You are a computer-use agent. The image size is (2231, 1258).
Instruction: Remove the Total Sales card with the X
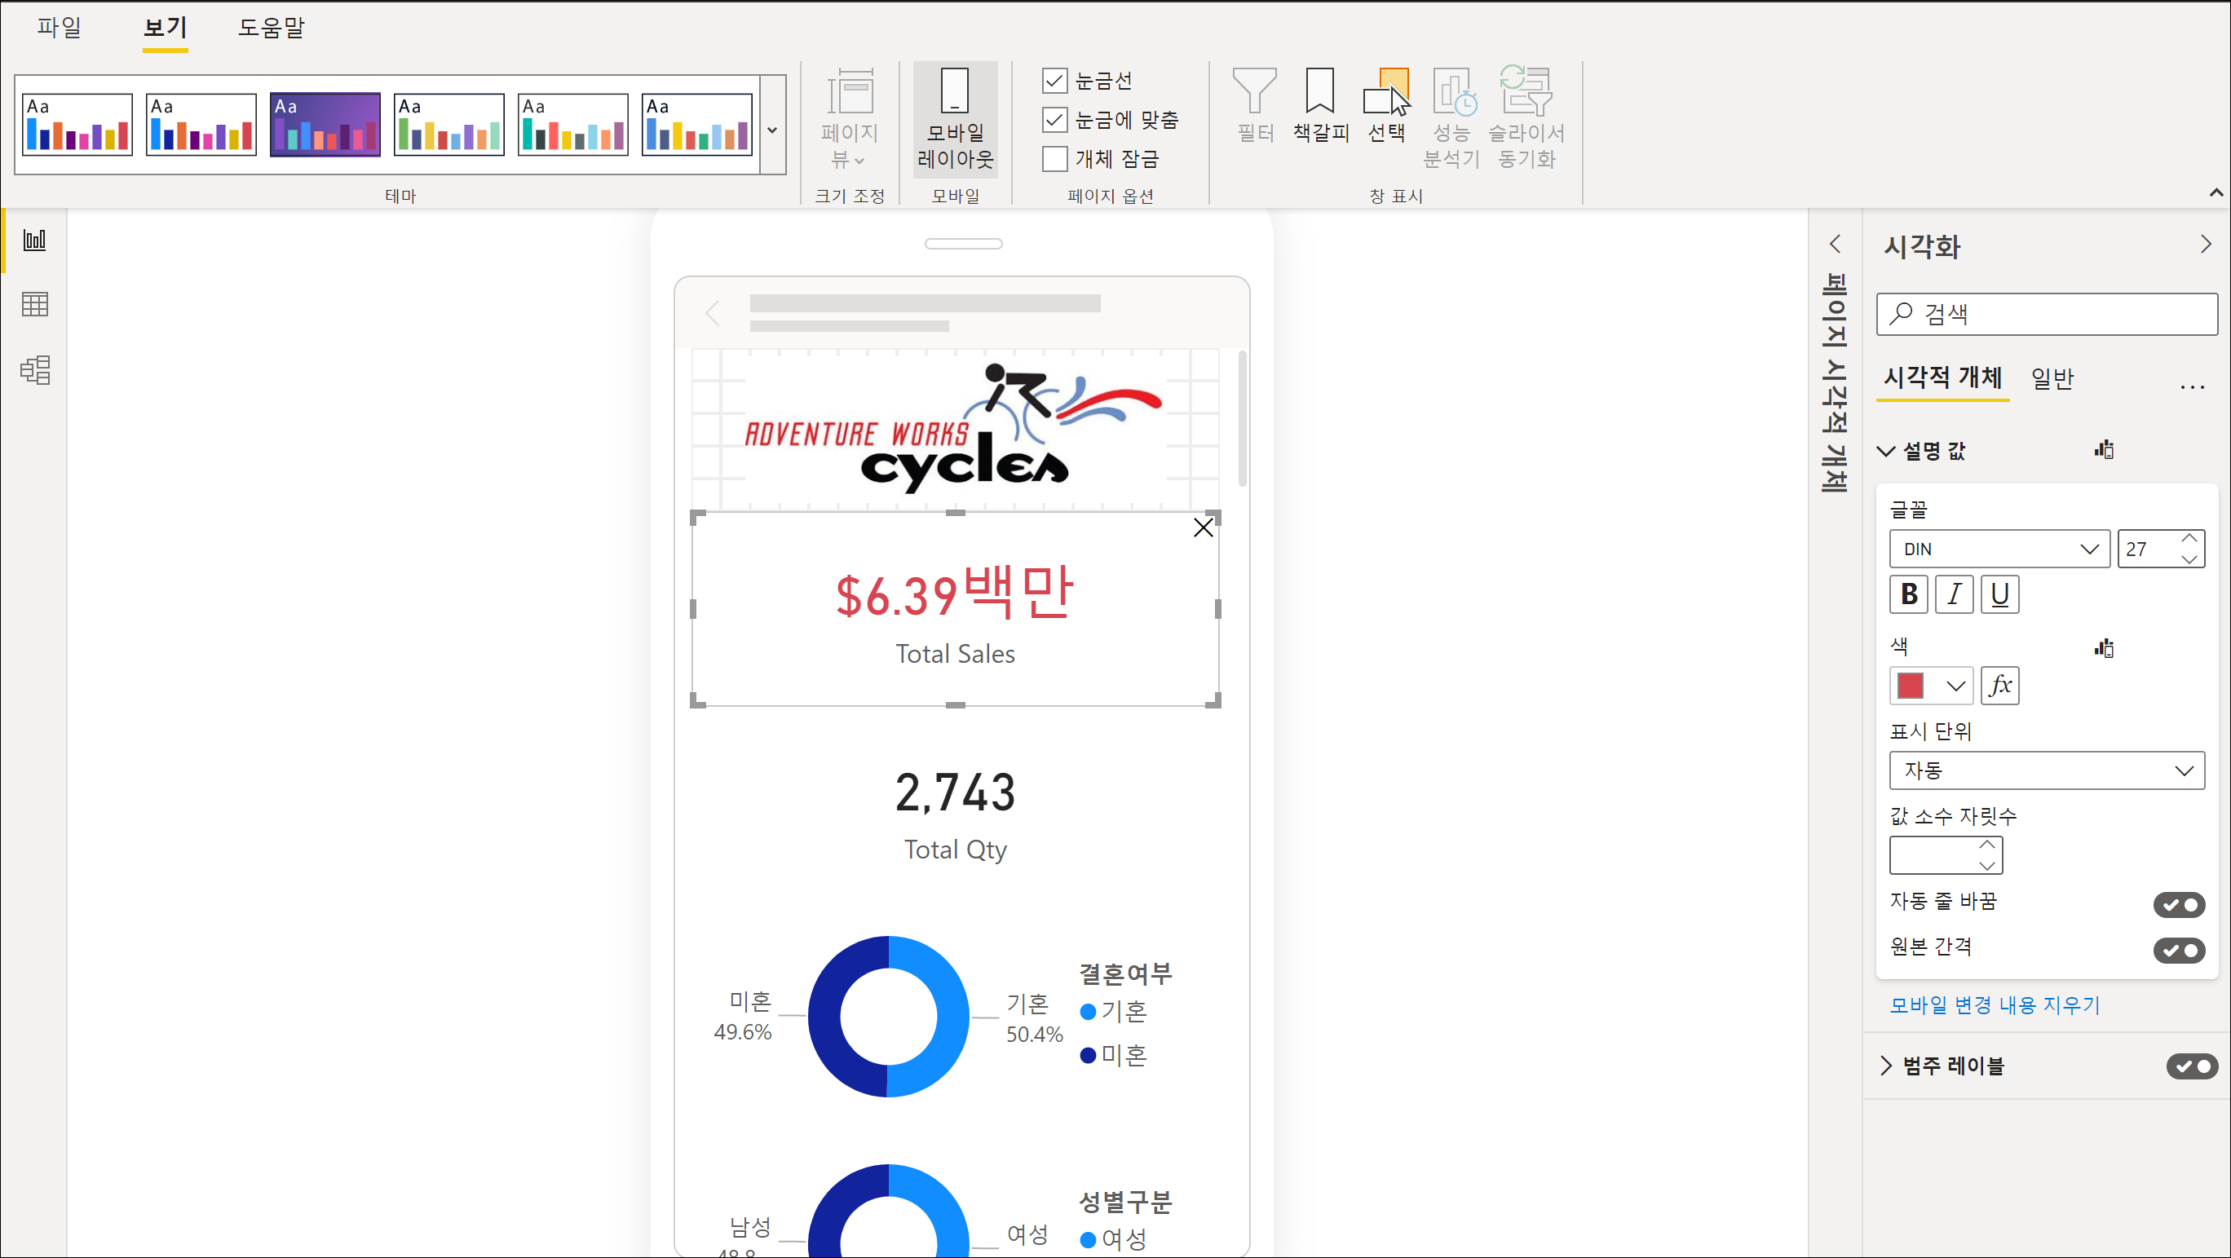pos(1203,527)
